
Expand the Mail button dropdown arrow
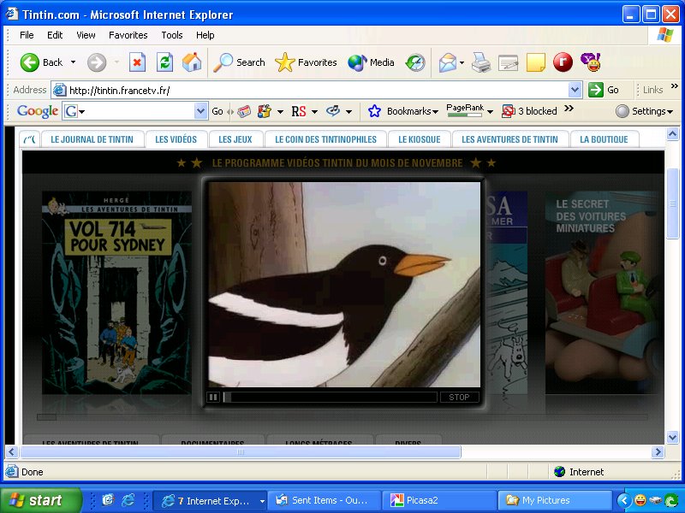pos(462,62)
